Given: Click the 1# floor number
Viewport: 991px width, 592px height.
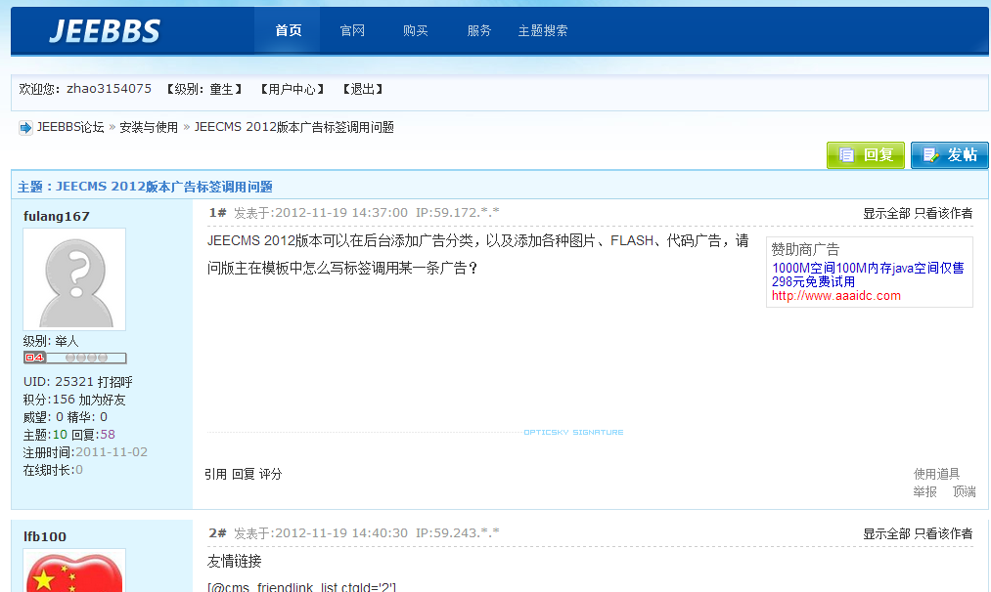Looking at the screenshot, I should [x=217, y=213].
